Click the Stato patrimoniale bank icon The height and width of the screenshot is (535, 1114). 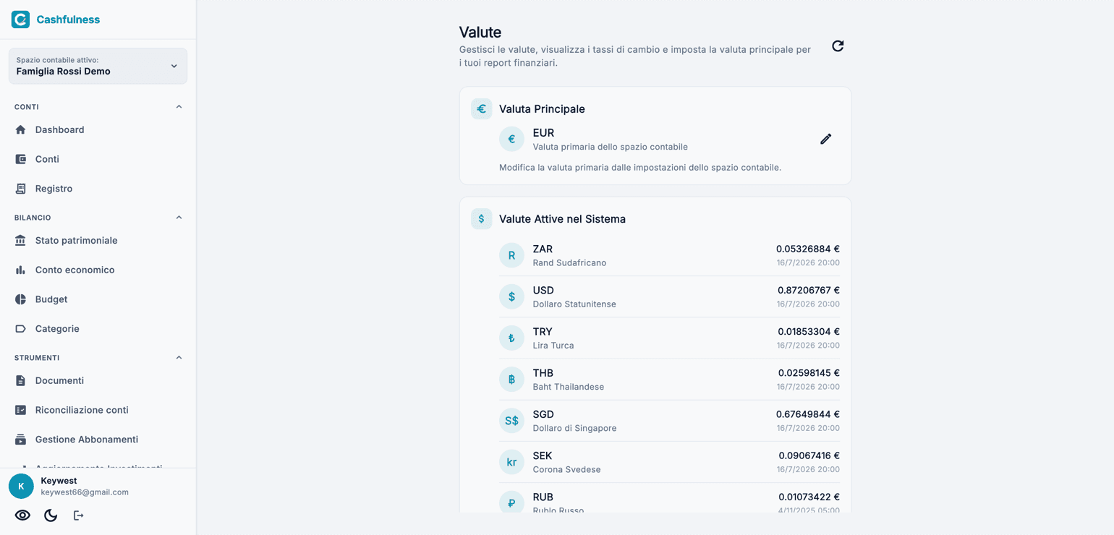tap(20, 240)
